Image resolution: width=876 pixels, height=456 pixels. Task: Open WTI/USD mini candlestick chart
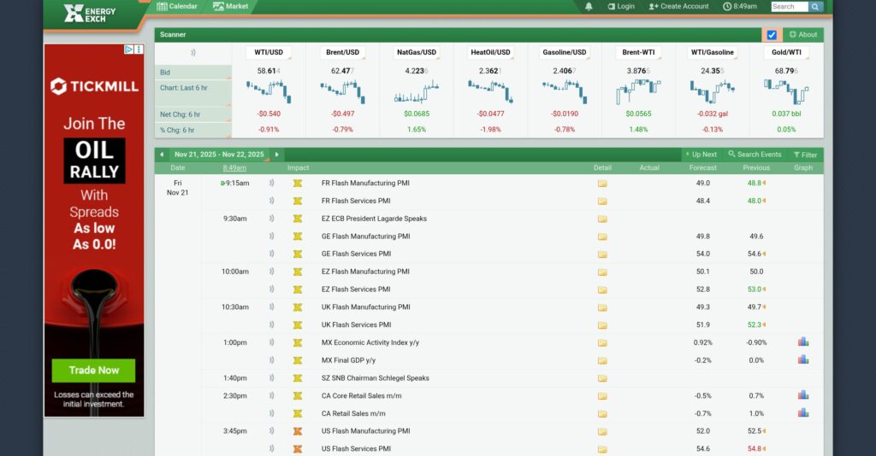269,91
